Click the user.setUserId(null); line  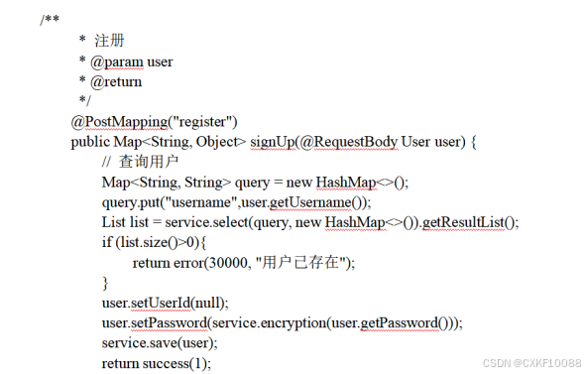point(166,303)
